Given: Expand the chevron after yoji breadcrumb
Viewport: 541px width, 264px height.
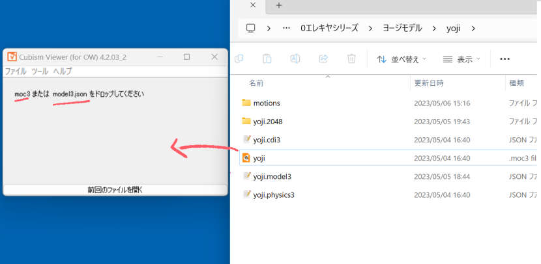Looking at the screenshot, I should tap(473, 28).
